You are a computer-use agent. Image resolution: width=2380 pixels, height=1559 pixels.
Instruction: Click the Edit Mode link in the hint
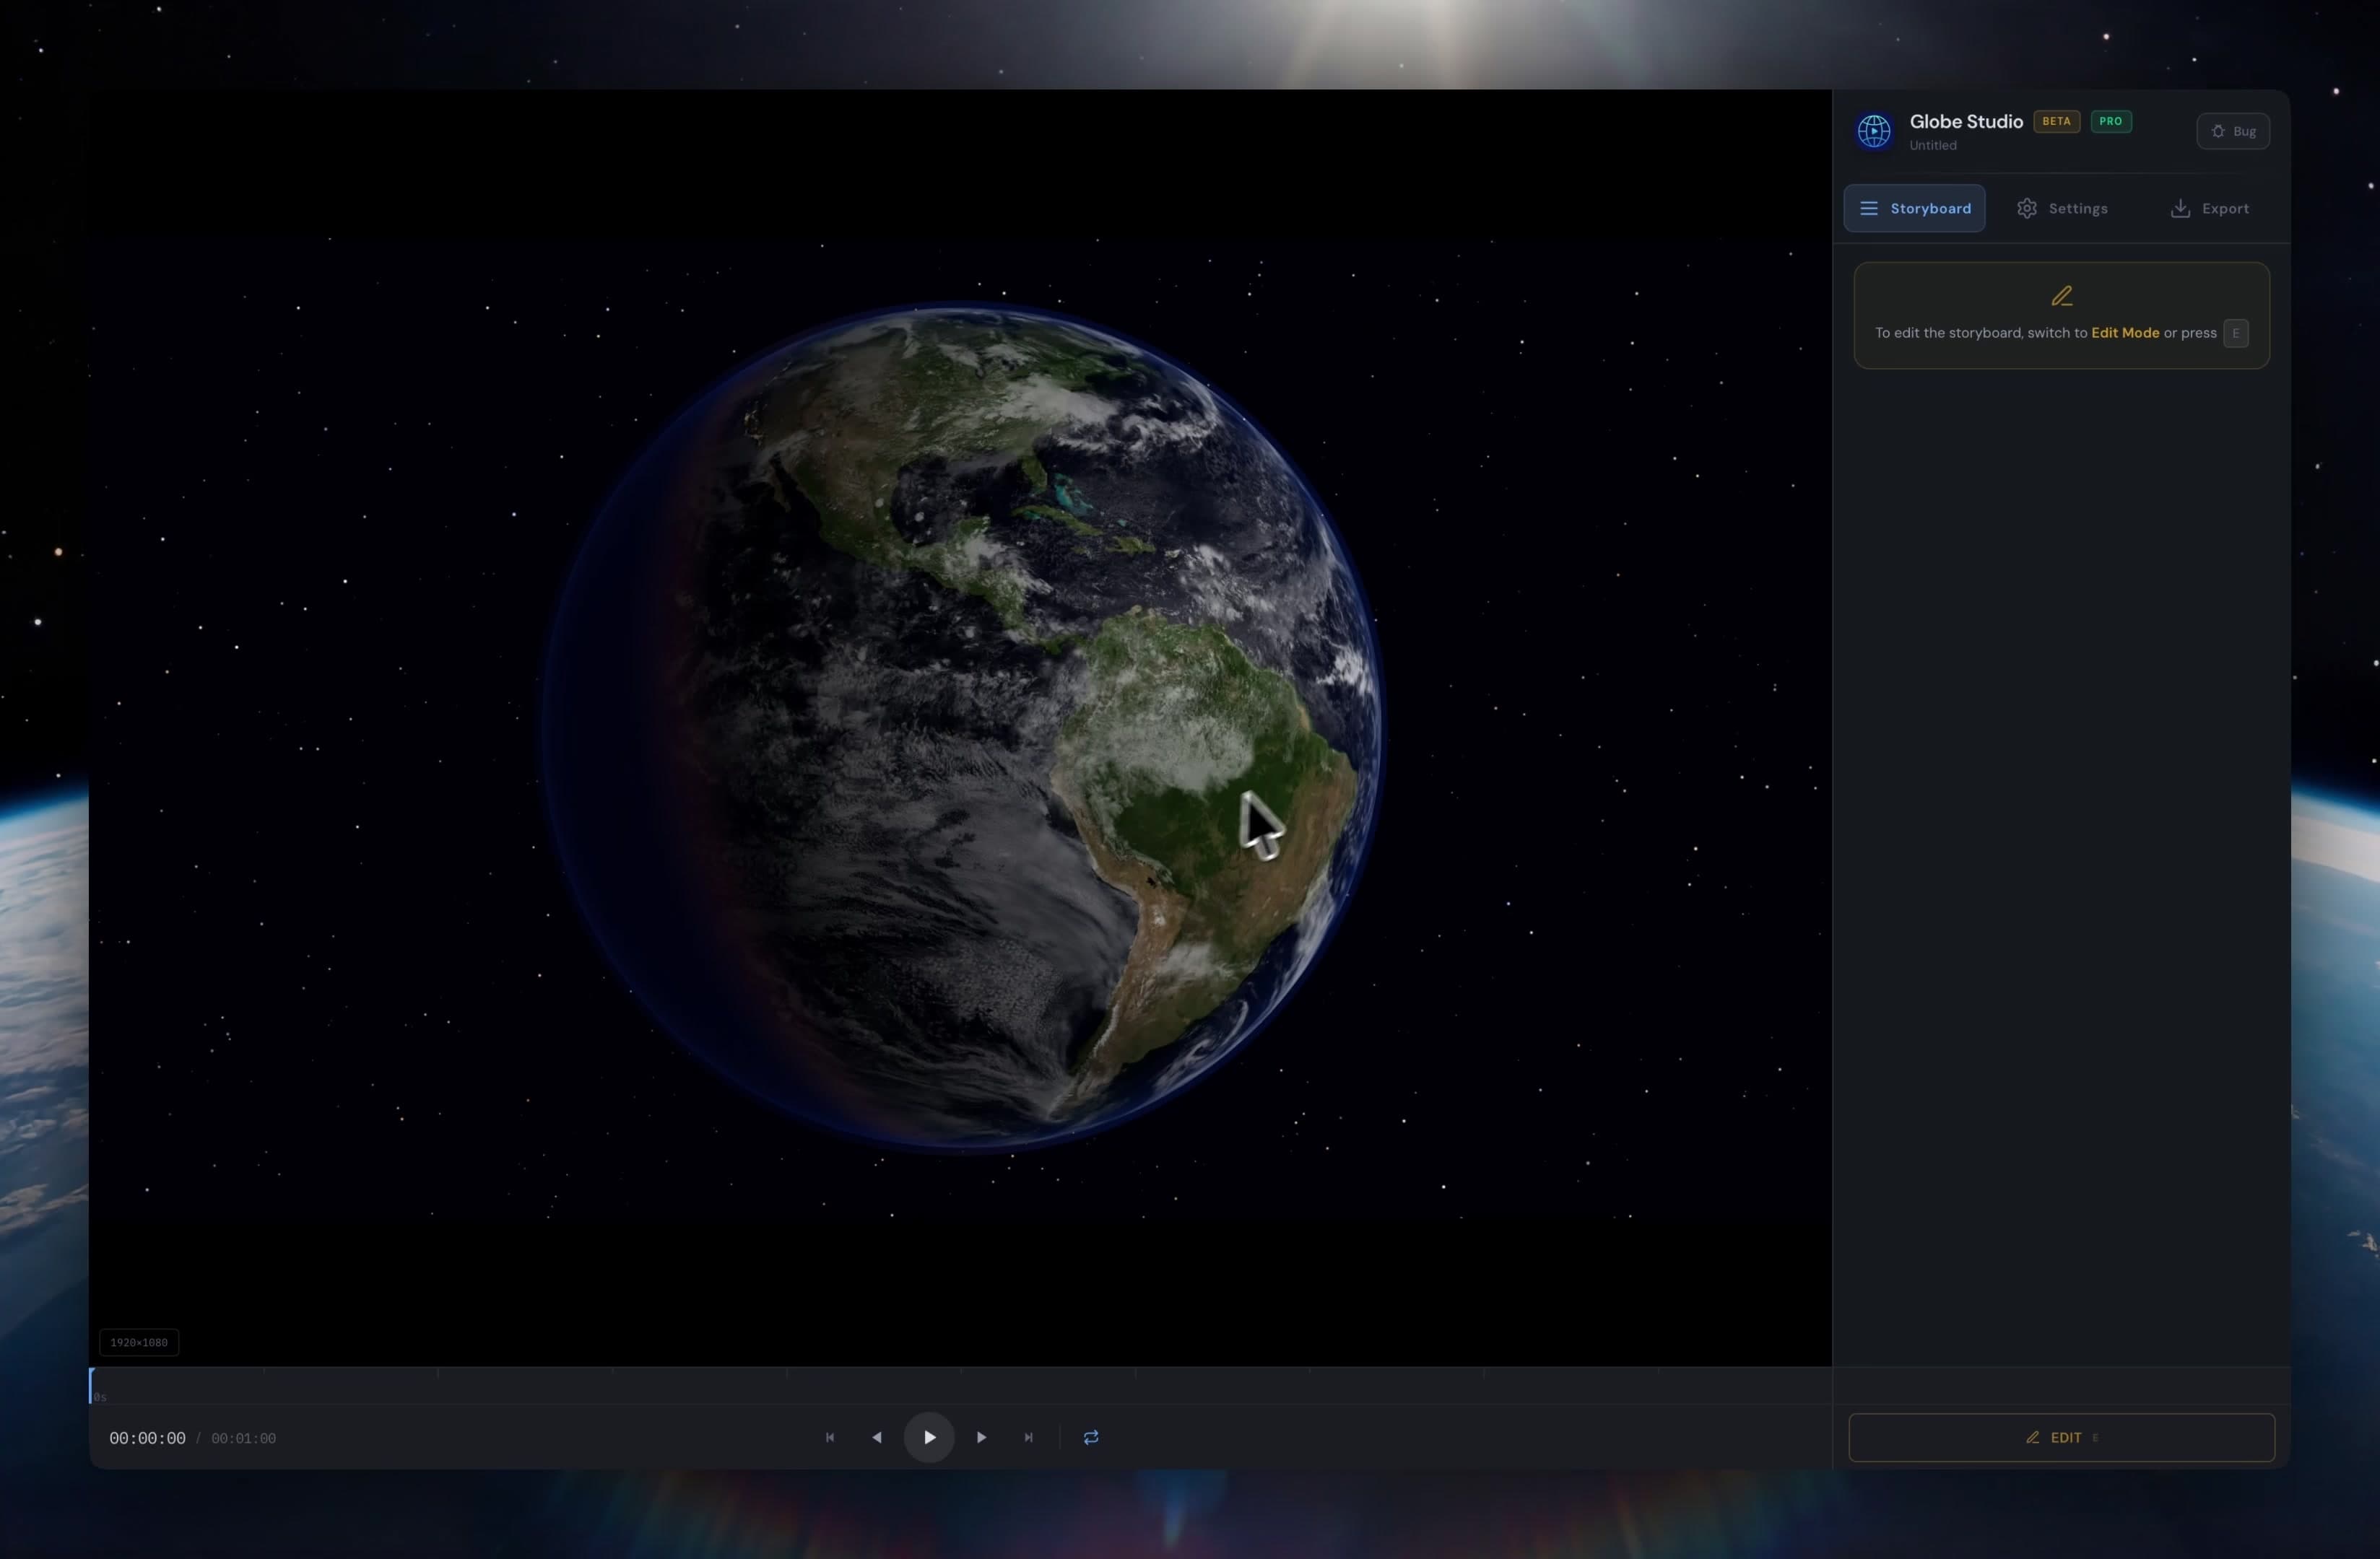pyautogui.click(x=2125, y=333)
